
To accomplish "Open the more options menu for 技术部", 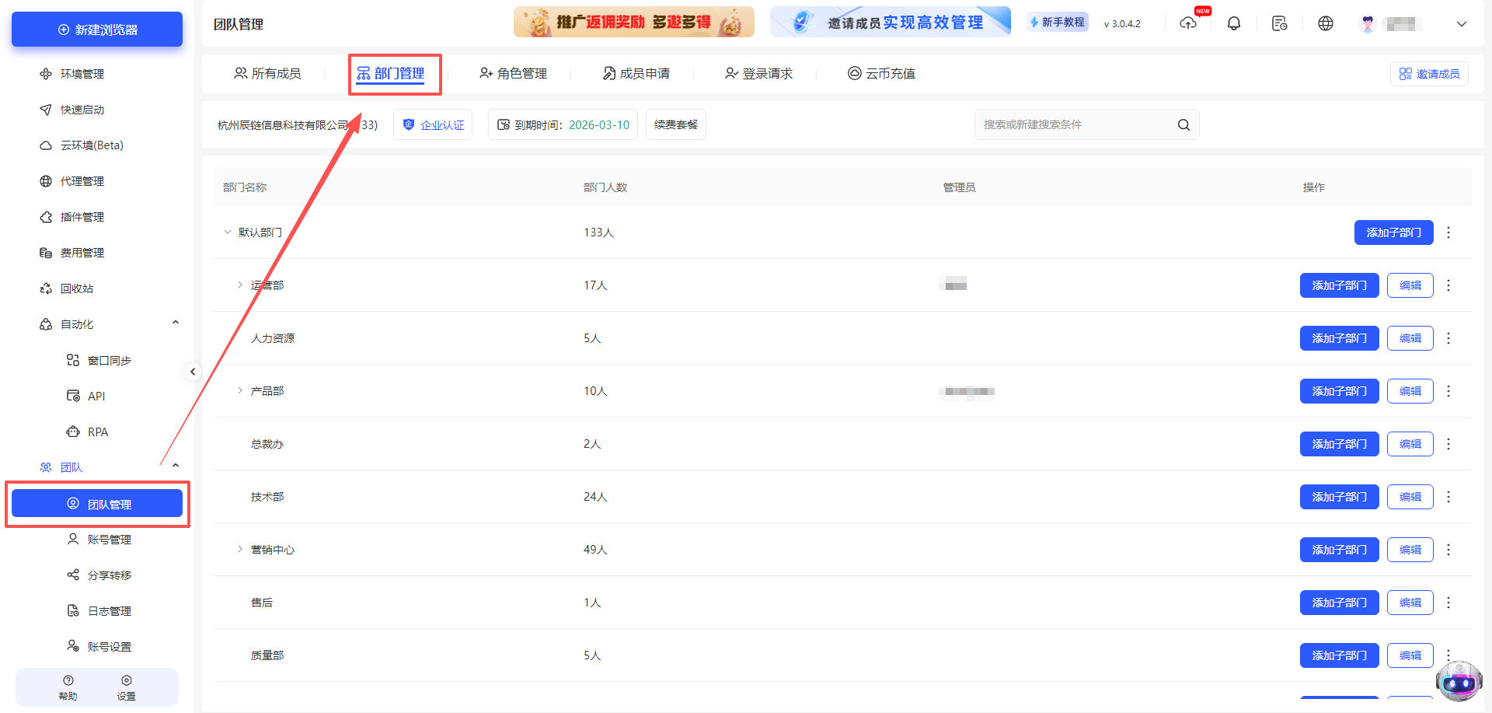I will click(x=1448, y=496).
